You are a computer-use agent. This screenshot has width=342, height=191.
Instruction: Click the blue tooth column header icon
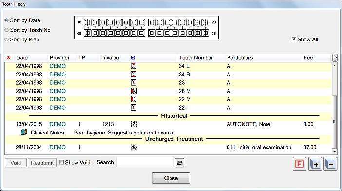[x=133, y=57]
